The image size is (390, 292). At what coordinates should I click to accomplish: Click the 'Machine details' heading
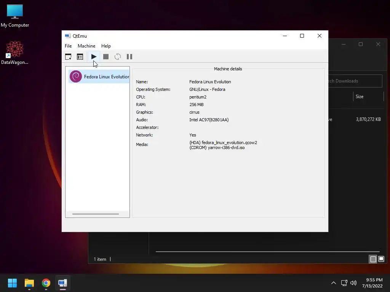coord(228,69)
